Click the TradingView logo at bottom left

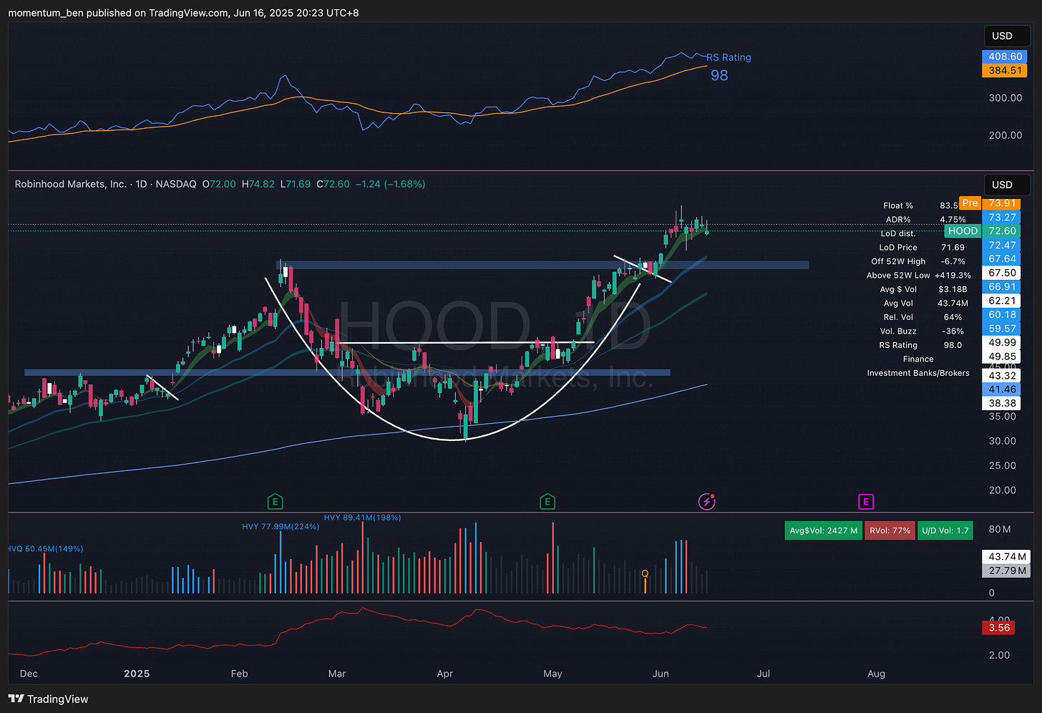tap(49, 699)
